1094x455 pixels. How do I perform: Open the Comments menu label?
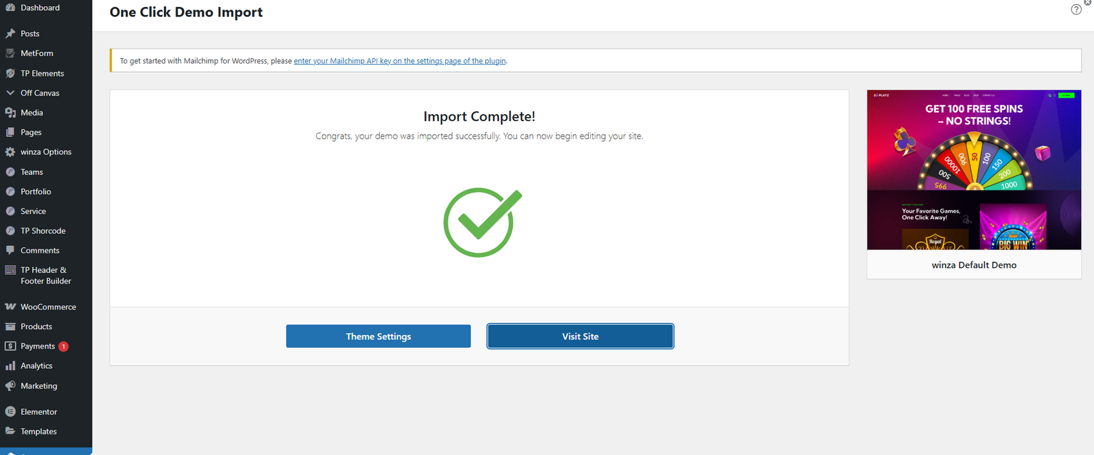[40, 251]
